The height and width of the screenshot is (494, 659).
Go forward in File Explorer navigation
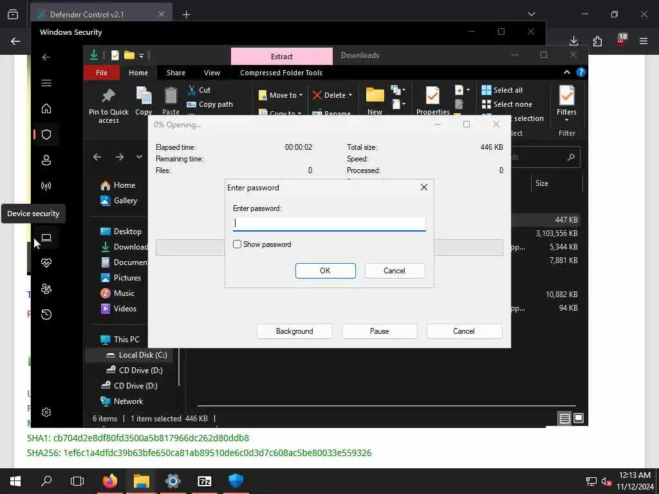tap(119, 157)
